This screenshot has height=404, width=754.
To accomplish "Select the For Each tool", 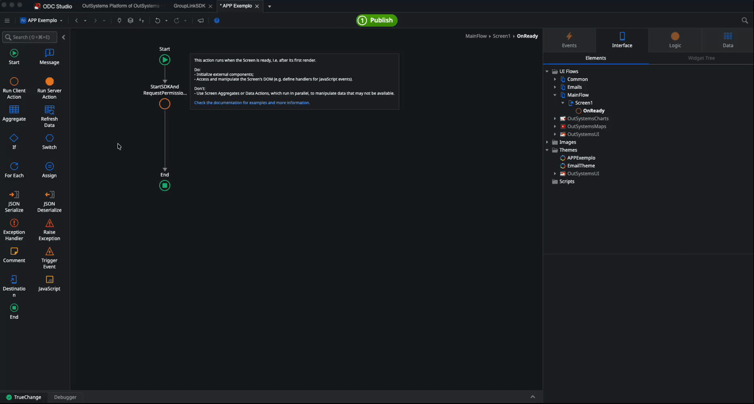I will coord(14,169).
